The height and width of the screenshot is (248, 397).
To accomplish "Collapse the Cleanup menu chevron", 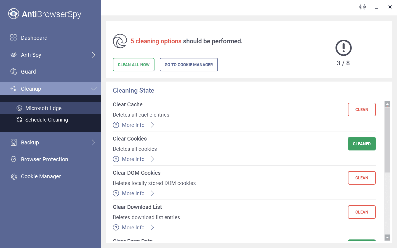I will (x=94, y=89).
